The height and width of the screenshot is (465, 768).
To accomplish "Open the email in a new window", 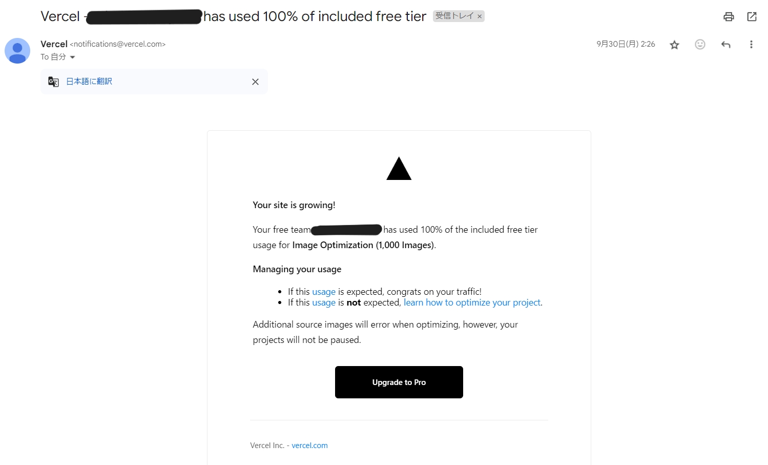I will [x=752, y=17].
